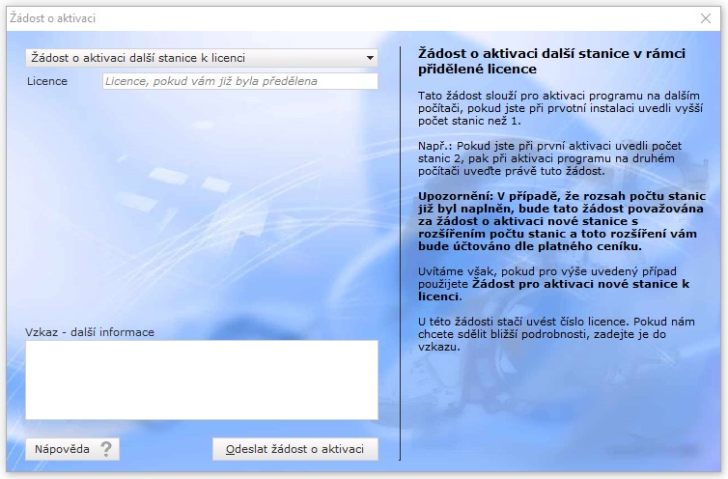Send request via Odeslat žádost o aktivaci
The height and width of the screenshot is (479, 728).
[x=295, y=449]
